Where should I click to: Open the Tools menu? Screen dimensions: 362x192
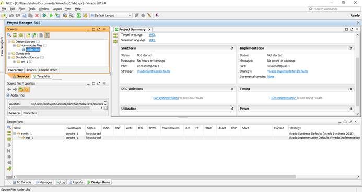[32, 9]
